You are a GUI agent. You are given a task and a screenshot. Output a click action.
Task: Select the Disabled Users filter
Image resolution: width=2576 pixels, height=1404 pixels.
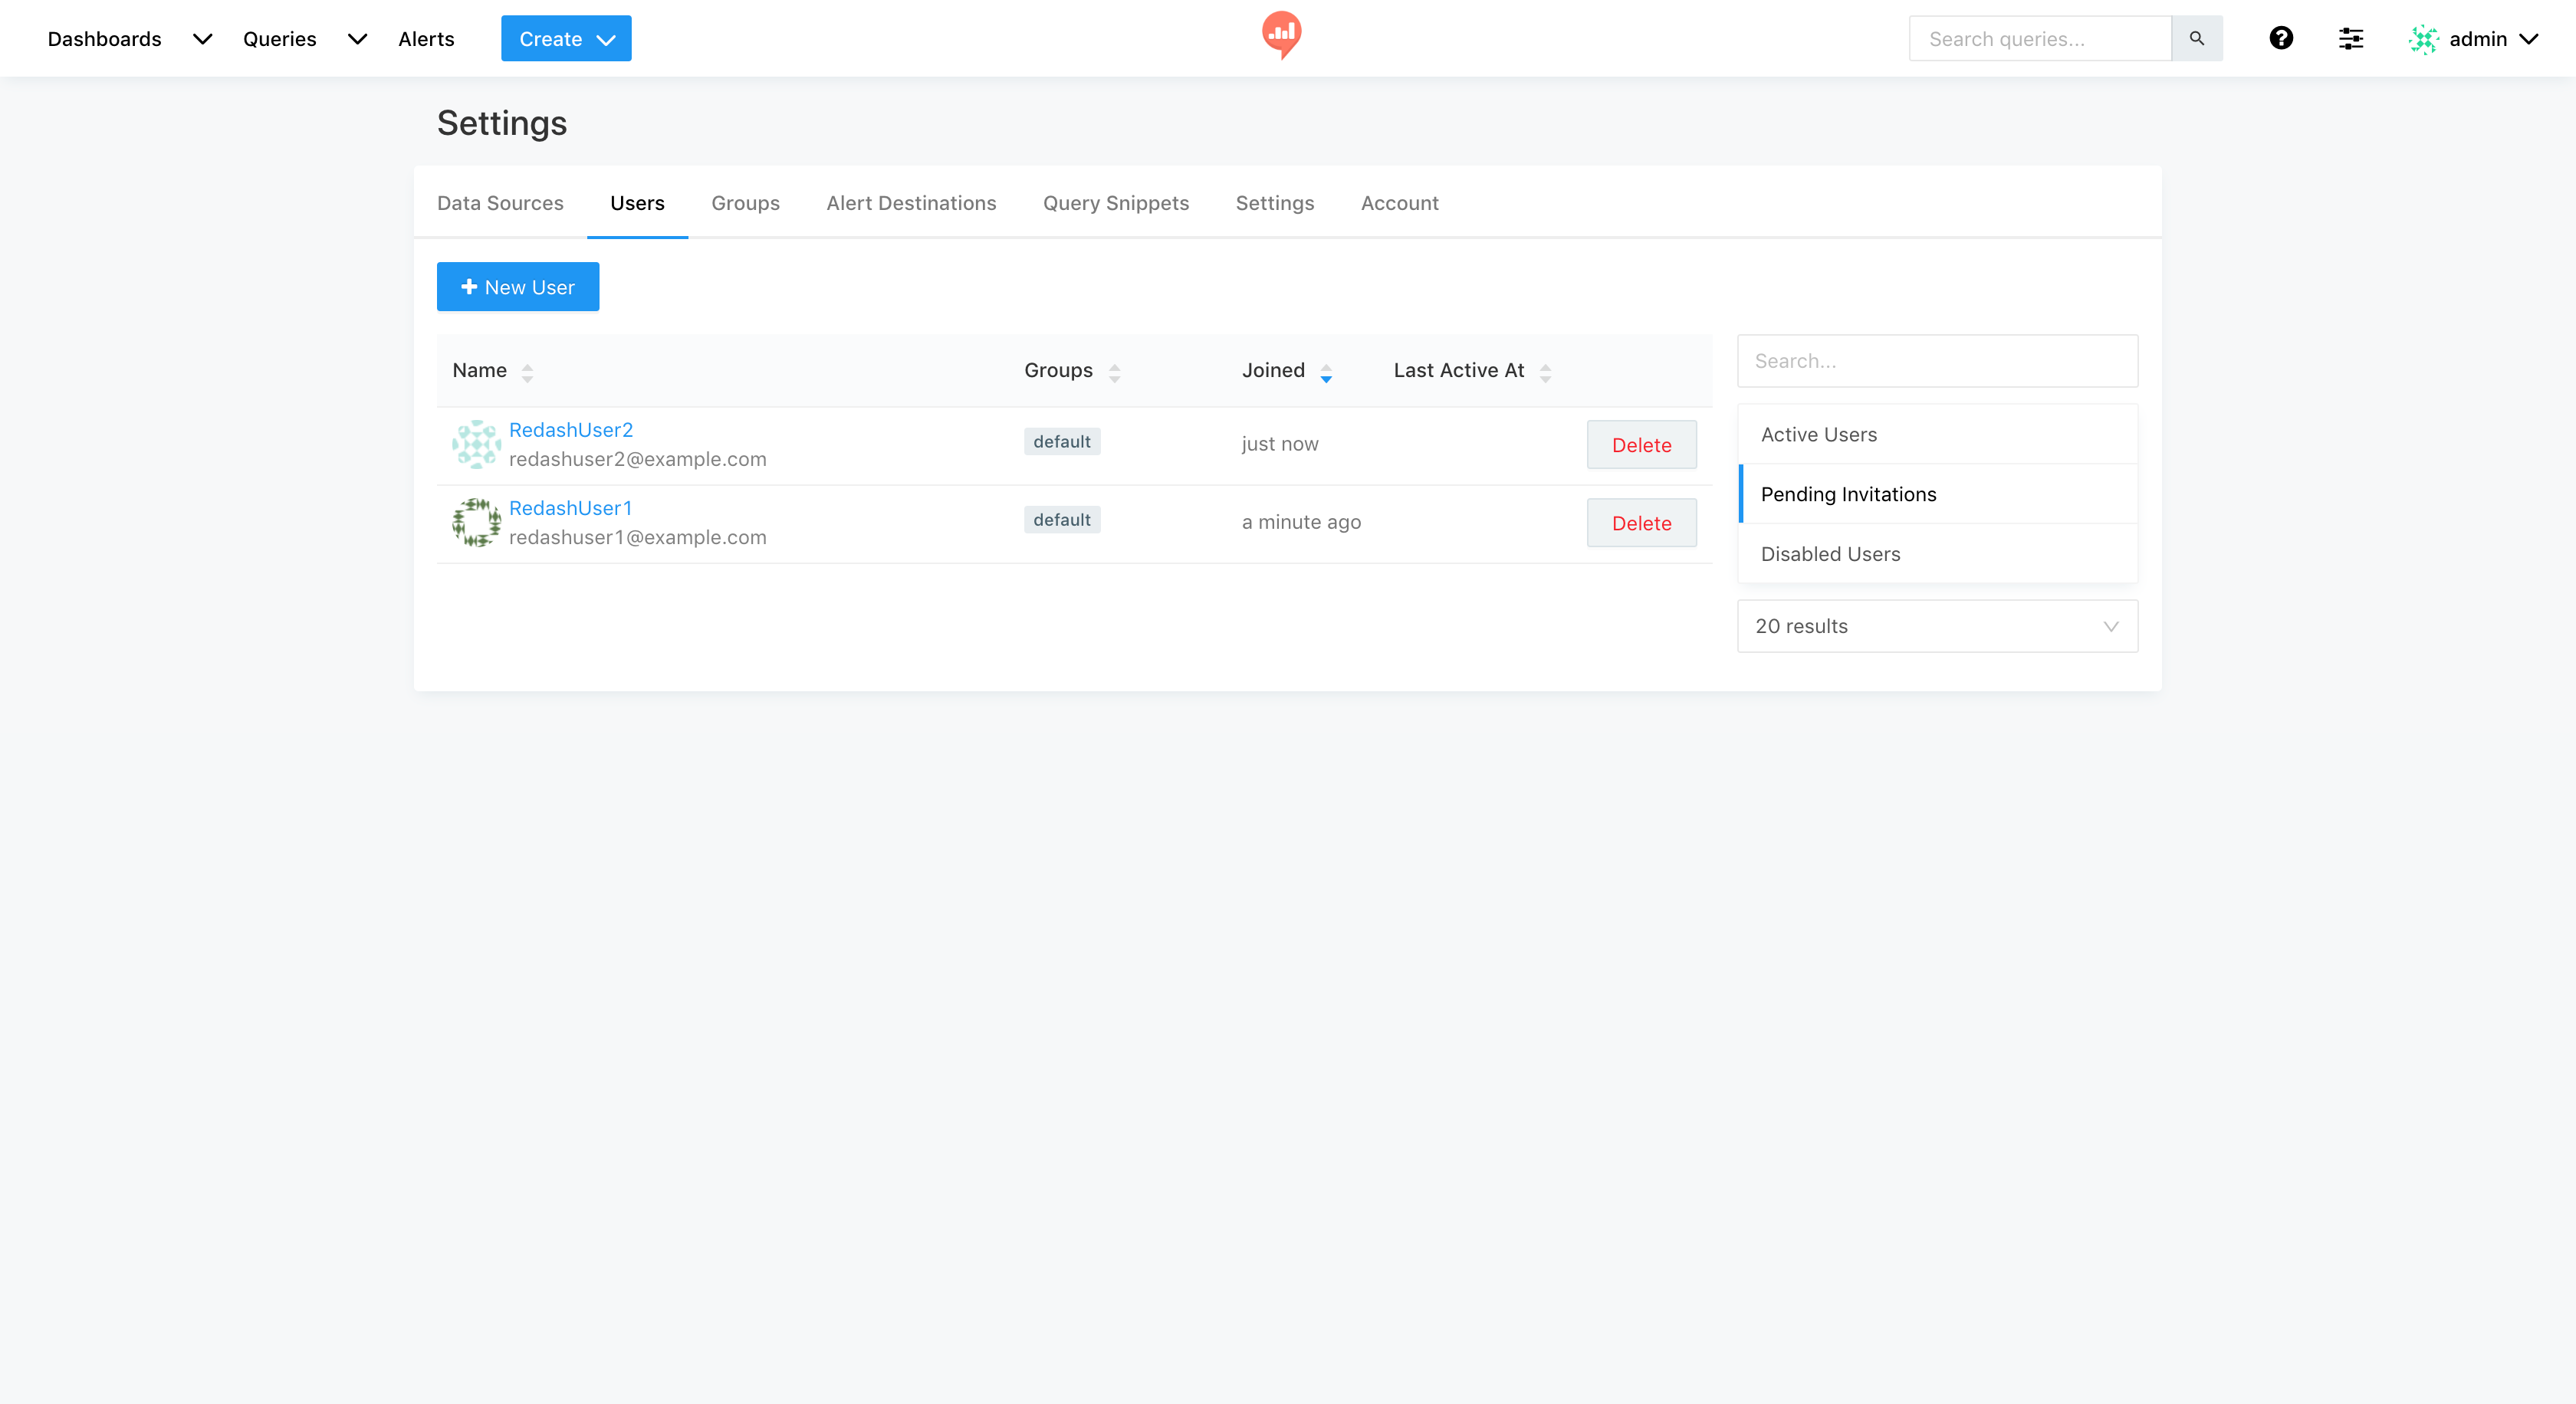pyautogui.click(x=1830, y=553)
